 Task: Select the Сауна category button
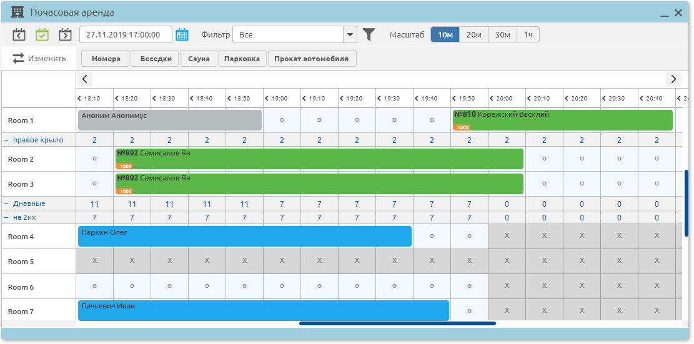point(199,59)
